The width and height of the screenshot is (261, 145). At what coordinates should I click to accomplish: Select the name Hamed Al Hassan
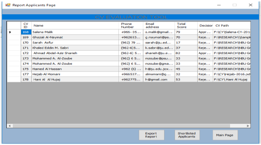point(75,69)
